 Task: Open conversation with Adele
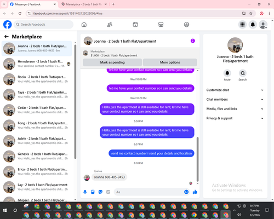click(x=37, y=141)
